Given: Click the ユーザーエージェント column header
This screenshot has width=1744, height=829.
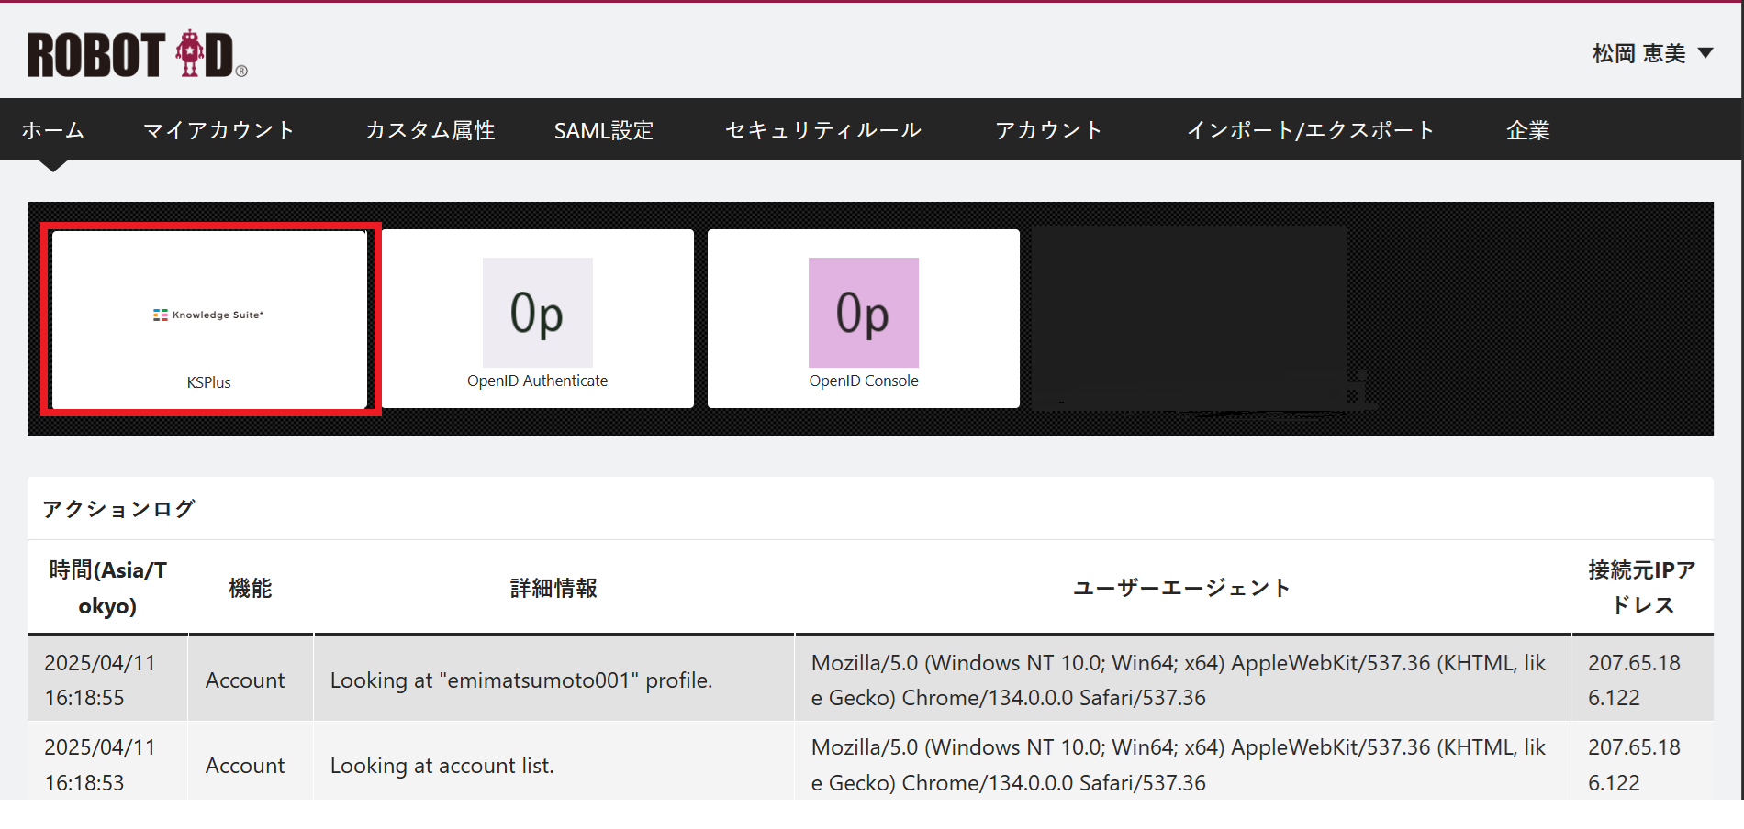Looking at the screenshot, I should [1182, 588].
